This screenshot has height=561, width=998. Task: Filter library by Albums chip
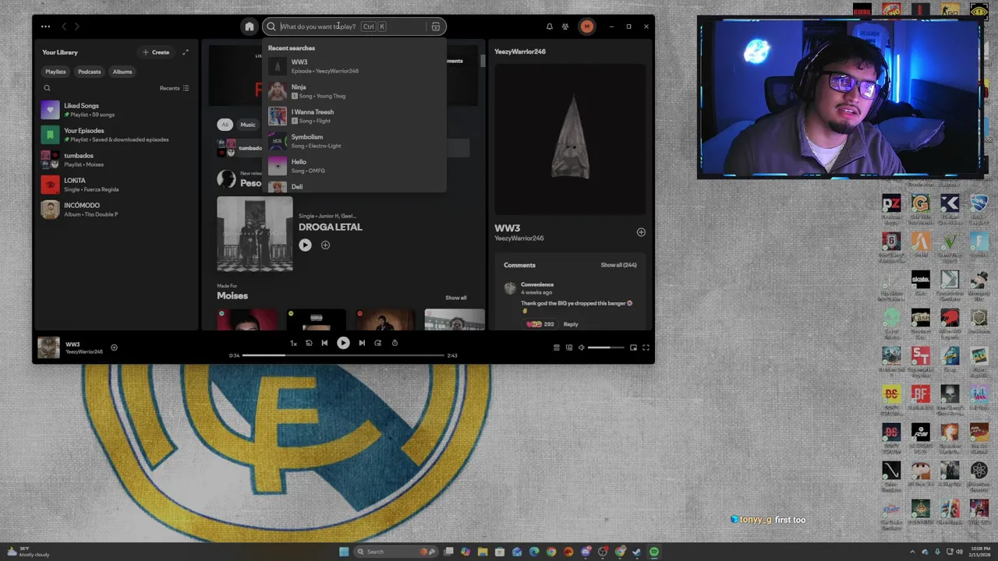[122, 72]
